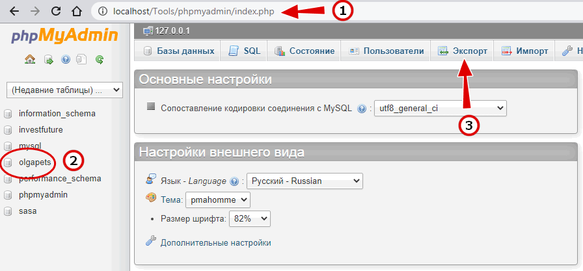Open the blue help question icon in sidebar

[66, 59]
